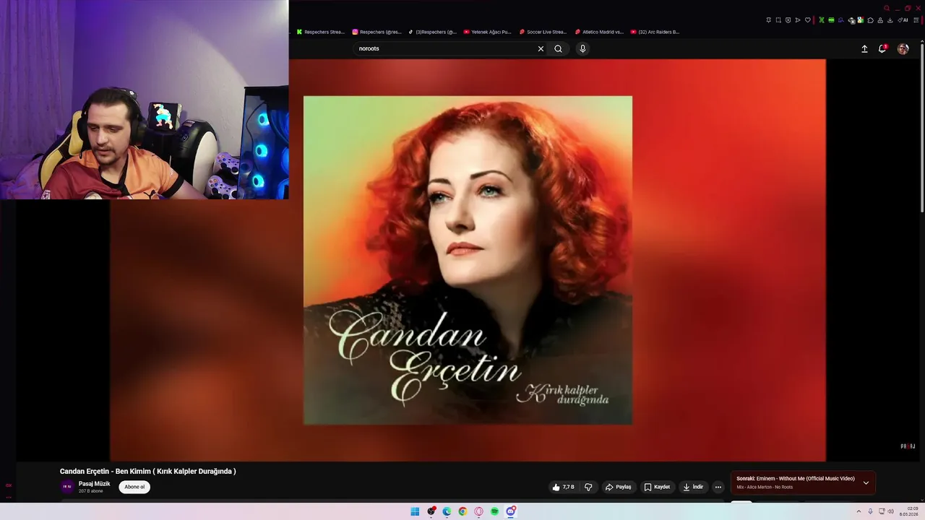Viewport: 925px width, 520px height.
Task: Start voice search with the microphone icon
Action: point(582,48)
